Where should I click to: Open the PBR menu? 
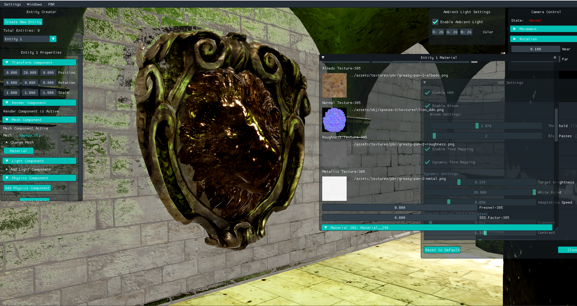pyautogui.click(x=52, y=4)
